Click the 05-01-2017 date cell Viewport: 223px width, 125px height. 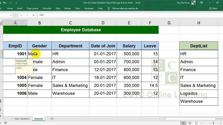103,62
